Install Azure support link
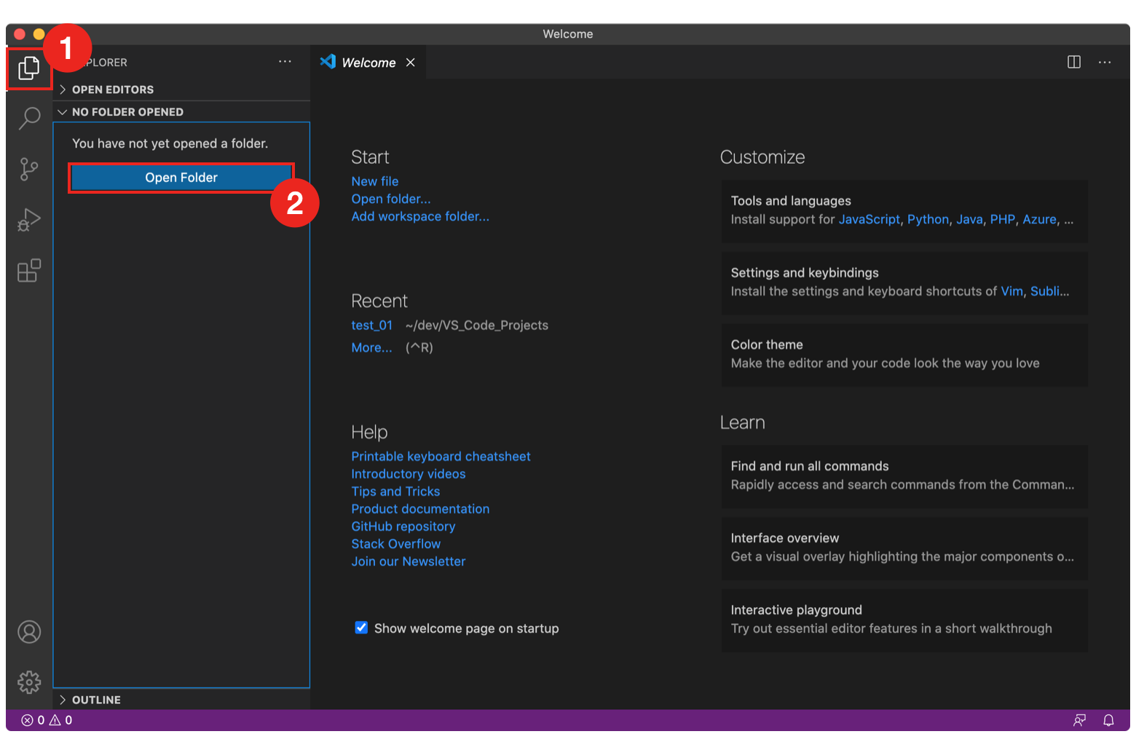Viewport: 1136px width, 734px height. coord(1040,219)
